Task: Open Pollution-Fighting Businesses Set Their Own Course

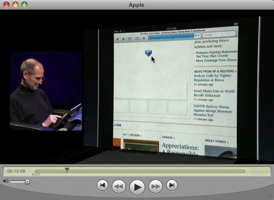Action: coord(217,54)
